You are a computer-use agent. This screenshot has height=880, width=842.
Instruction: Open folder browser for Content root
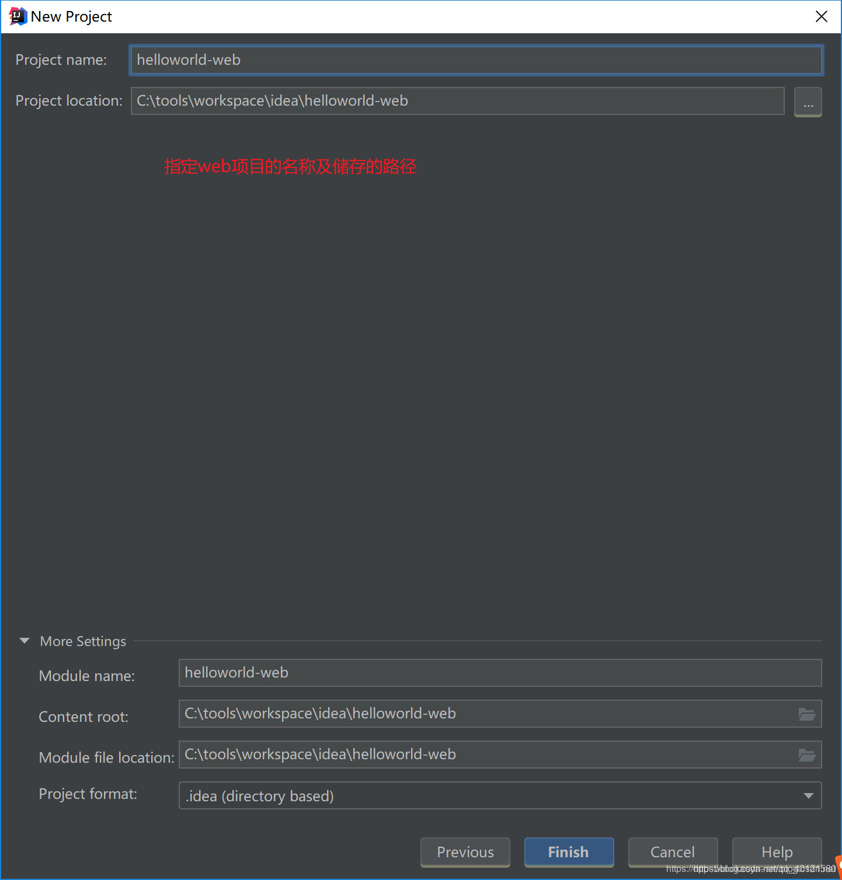(807, 714)
